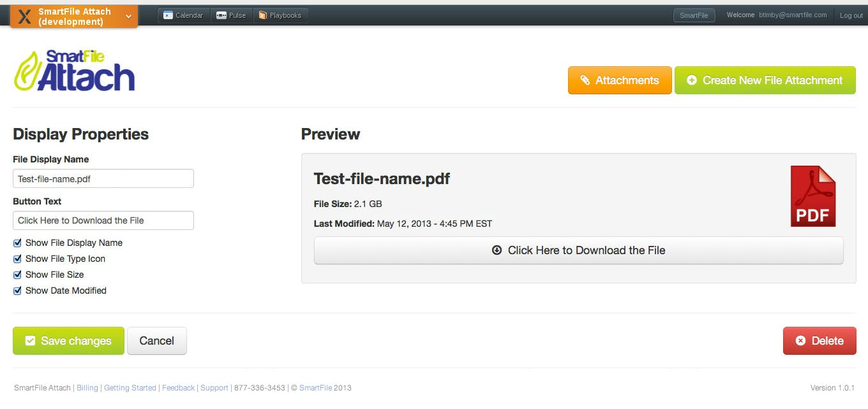Cancel editing the attachment
Image resolution: width=868 pixels, height=409 pixels.
(157, 341)
